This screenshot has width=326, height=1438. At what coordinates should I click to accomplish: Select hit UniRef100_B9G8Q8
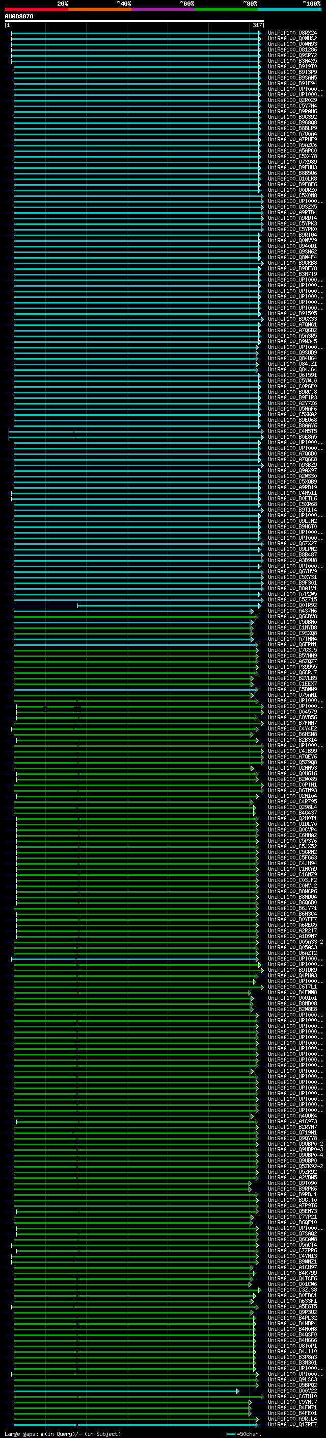pyautogui.click(x=292, y=123)
